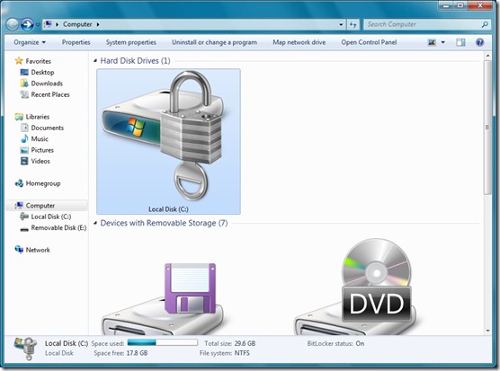This screenshot has width=500, height=371.
Task: Open System properties from toolbar
Action: 130,42
